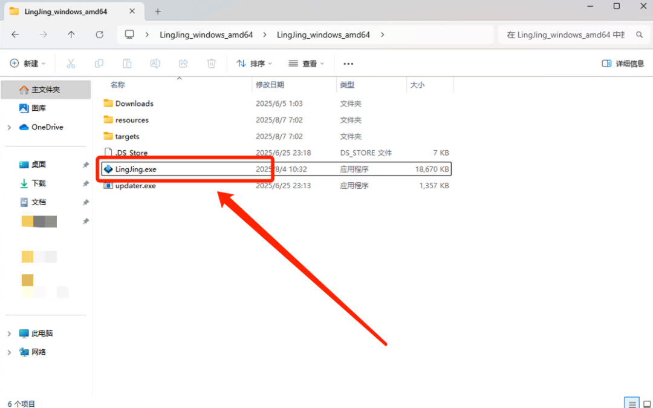Select the resources folder name
This screenshot has width=653, height=408.
pyautogui.click(x=132, y=120)
